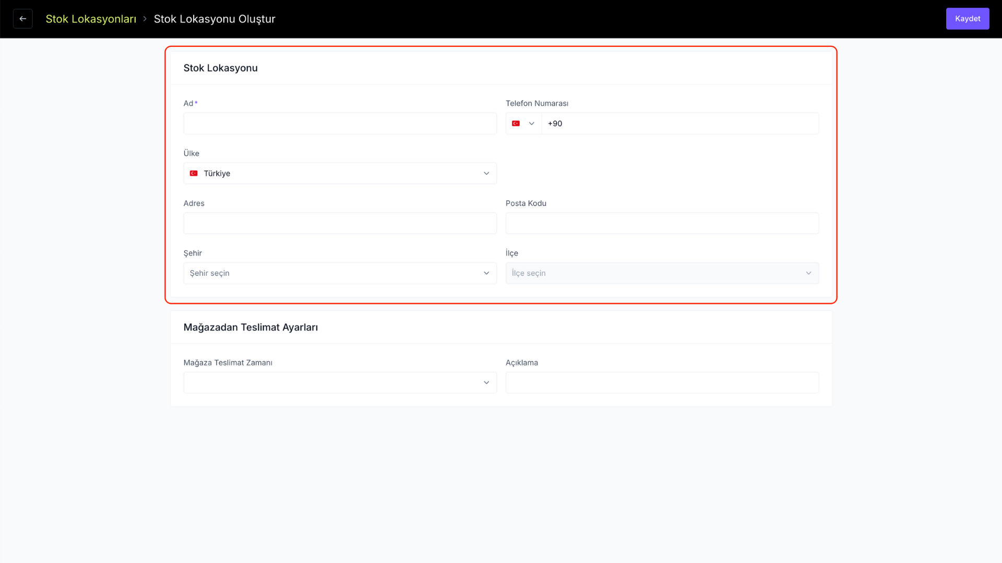Click the Stok Lokasyonu section heading
This screenshot has width=1002, height=563.
[220, 68]
